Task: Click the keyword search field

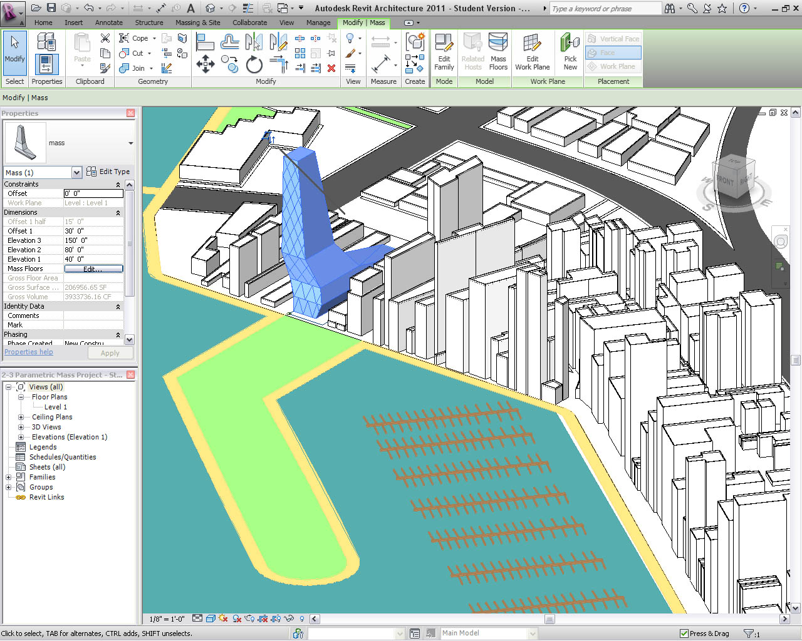Action: [x=605, y=9]
